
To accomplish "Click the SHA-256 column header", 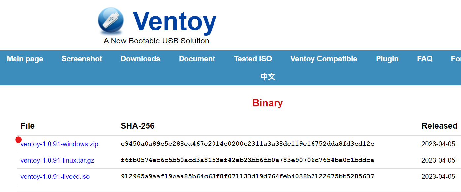I will tap(139, 126).
